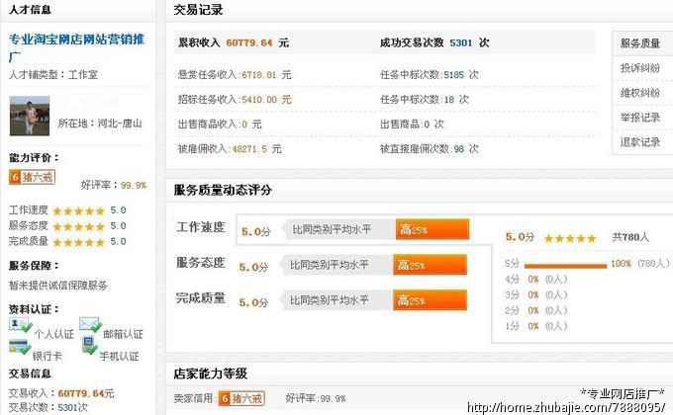Click the 交易收入 60779.64元 in sidebar

tap(61, 393)
